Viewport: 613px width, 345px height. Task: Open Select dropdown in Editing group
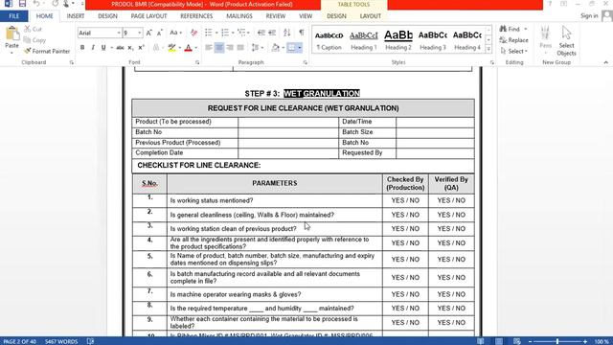tap(514, 51)
